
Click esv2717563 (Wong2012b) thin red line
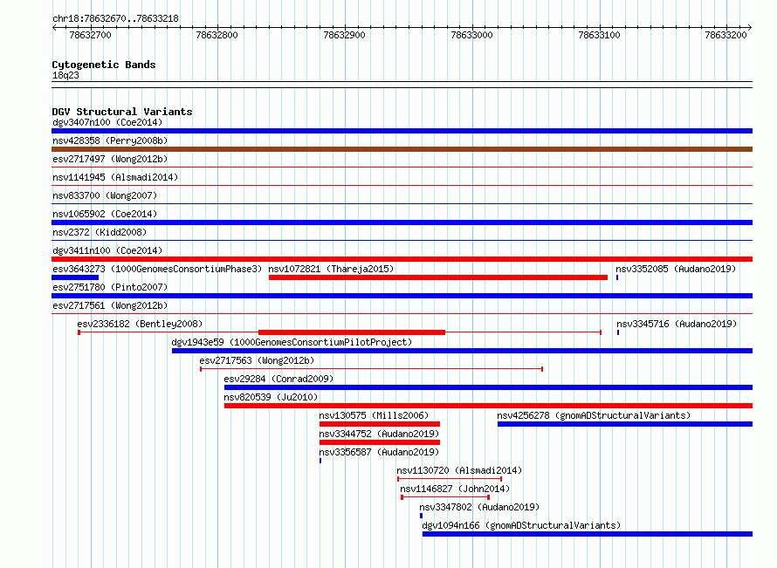pyautogui.click(x=372, y=369)
